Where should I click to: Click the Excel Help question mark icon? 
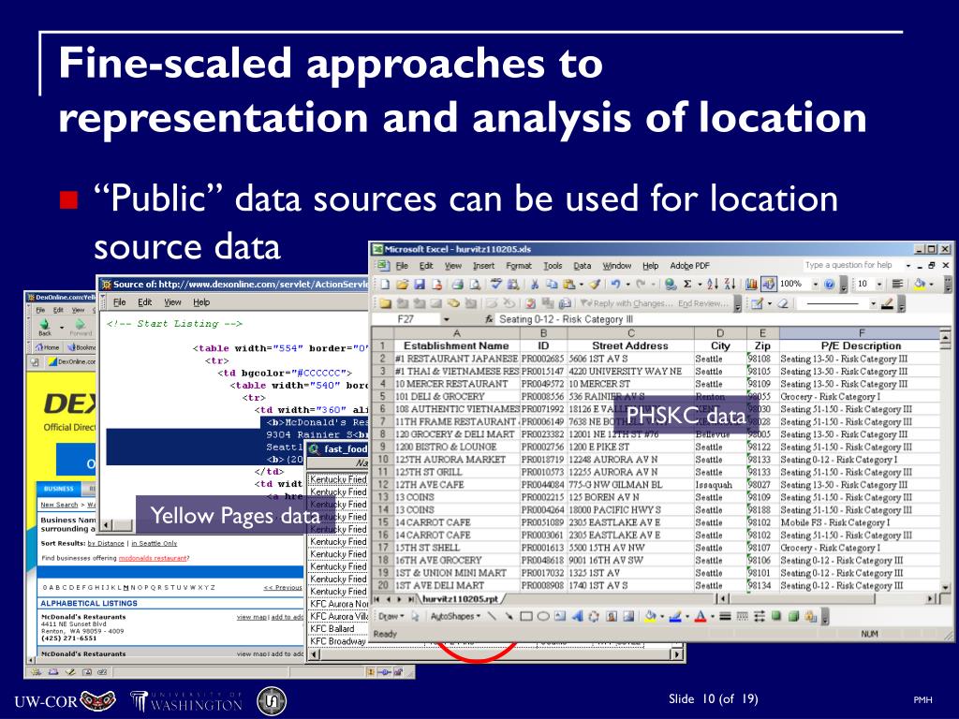click(x=830, y=285)
